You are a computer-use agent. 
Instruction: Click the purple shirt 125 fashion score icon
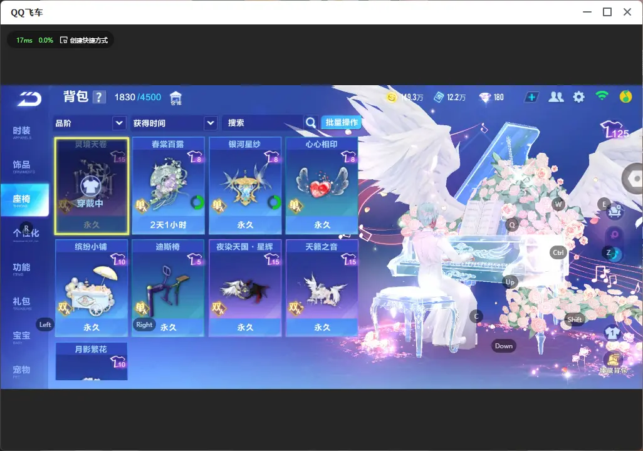pyautogui.click(x=614, y=130)
